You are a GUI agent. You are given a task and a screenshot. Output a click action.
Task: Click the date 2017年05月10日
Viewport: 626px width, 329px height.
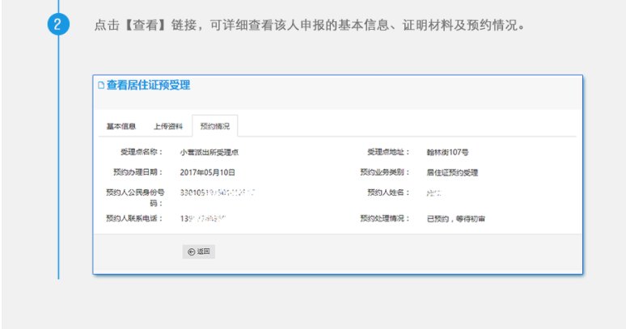click(208, 173)
